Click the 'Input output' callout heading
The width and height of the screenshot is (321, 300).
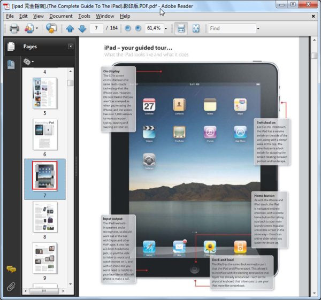(112, 219)
